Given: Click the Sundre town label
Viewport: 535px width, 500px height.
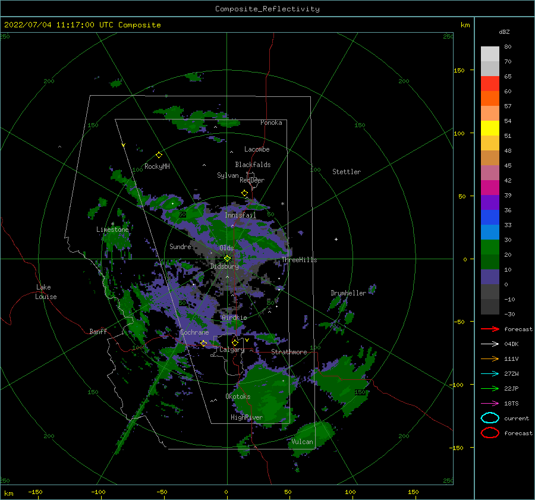Looking at the screenshot, I should pos(181,246).
